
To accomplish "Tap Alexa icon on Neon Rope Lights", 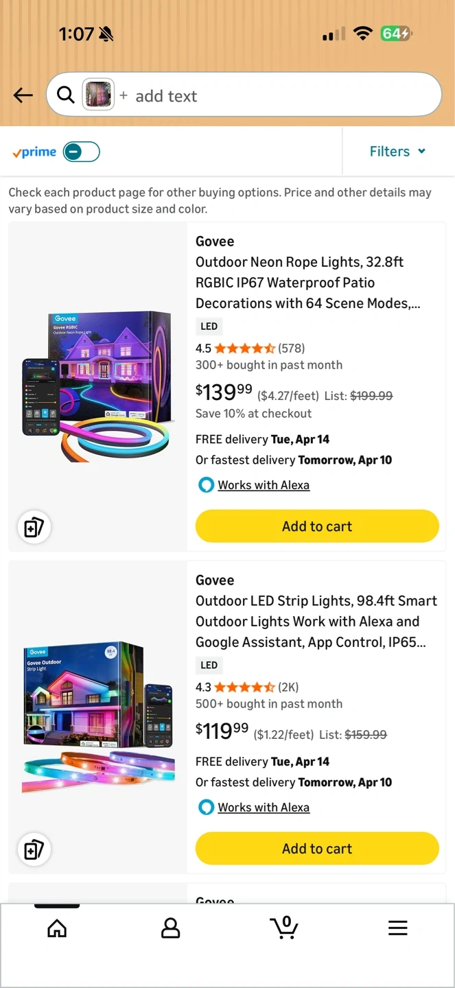I will coord(206,485).
